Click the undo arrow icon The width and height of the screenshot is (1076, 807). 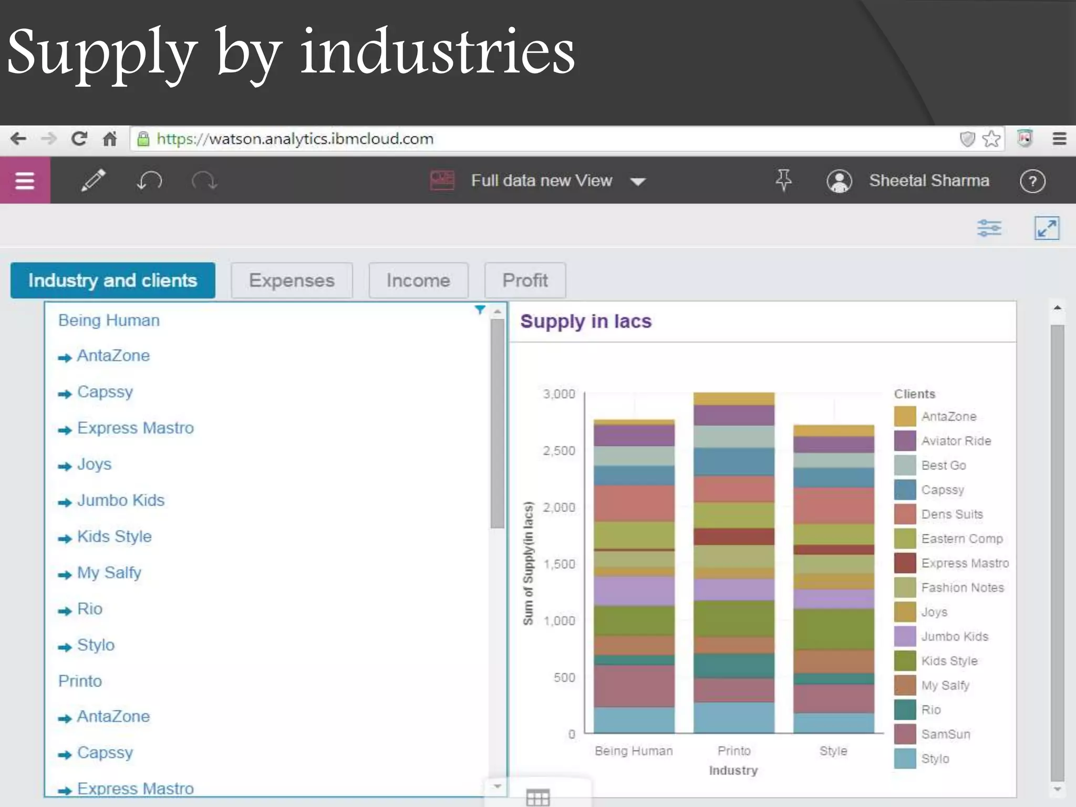coord(149,181)
